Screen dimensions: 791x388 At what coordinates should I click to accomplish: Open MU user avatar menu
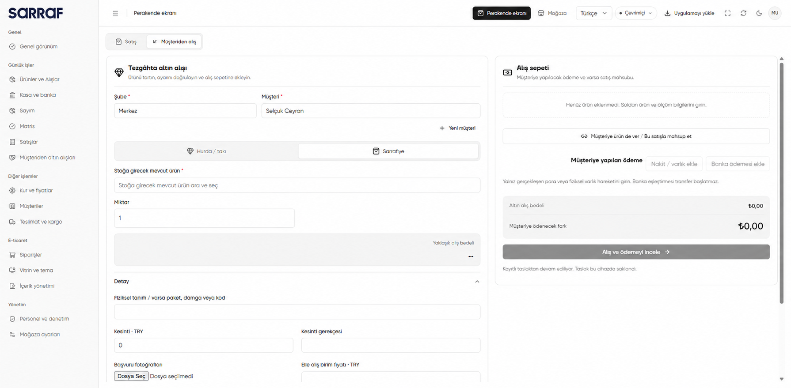point(775,13)
